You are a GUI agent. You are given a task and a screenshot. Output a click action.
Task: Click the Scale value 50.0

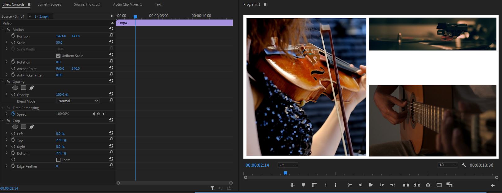[x=59, y=42]
